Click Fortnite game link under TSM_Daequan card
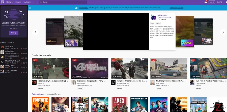227x112 pixels. coord(198,85)
